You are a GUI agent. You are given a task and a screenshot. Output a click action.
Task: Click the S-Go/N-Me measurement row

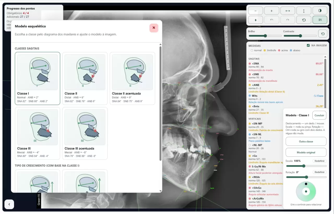click(265, 170)
